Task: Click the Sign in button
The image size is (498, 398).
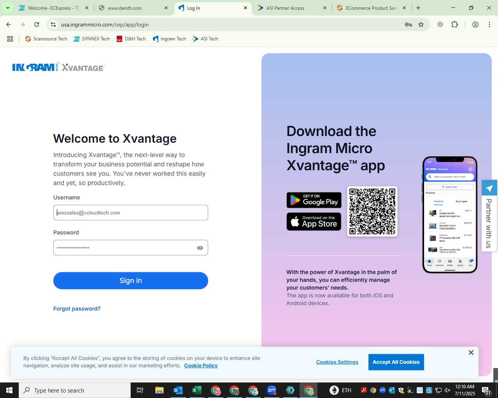Action: [131, 281]
